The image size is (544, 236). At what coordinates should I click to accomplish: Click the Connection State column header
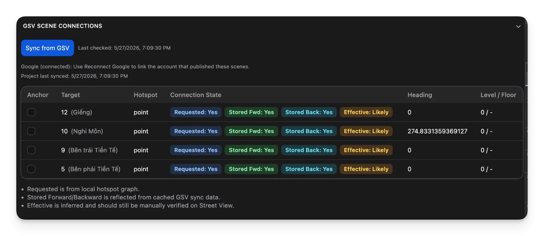196,95
